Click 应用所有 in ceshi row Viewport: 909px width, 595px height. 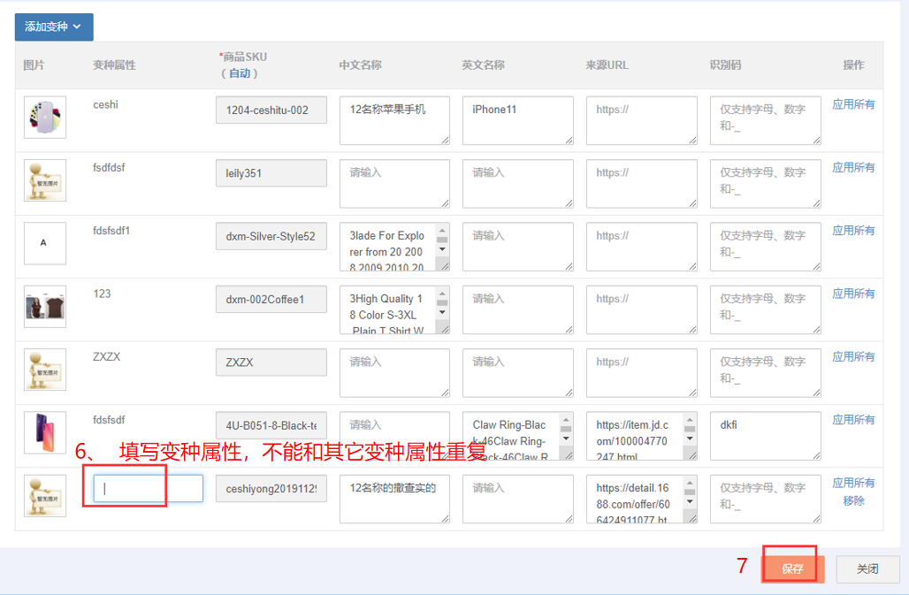point(853,104)
